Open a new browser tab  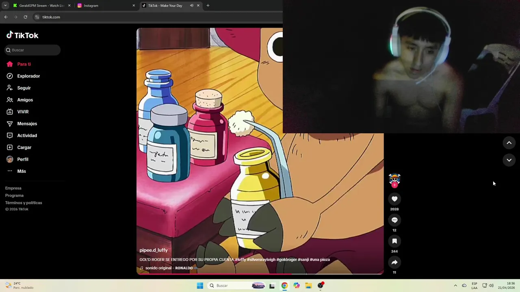click(x=208, y=6)
